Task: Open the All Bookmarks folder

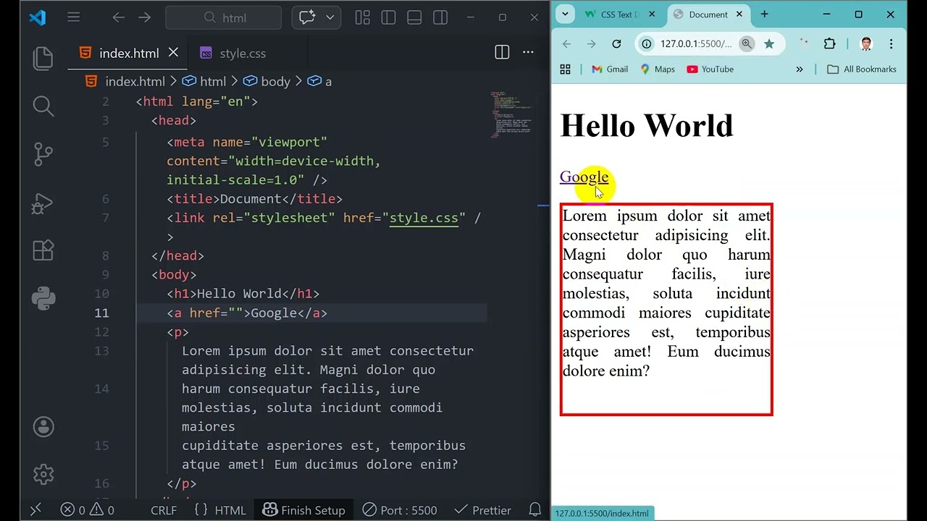Action: point(862,69)
